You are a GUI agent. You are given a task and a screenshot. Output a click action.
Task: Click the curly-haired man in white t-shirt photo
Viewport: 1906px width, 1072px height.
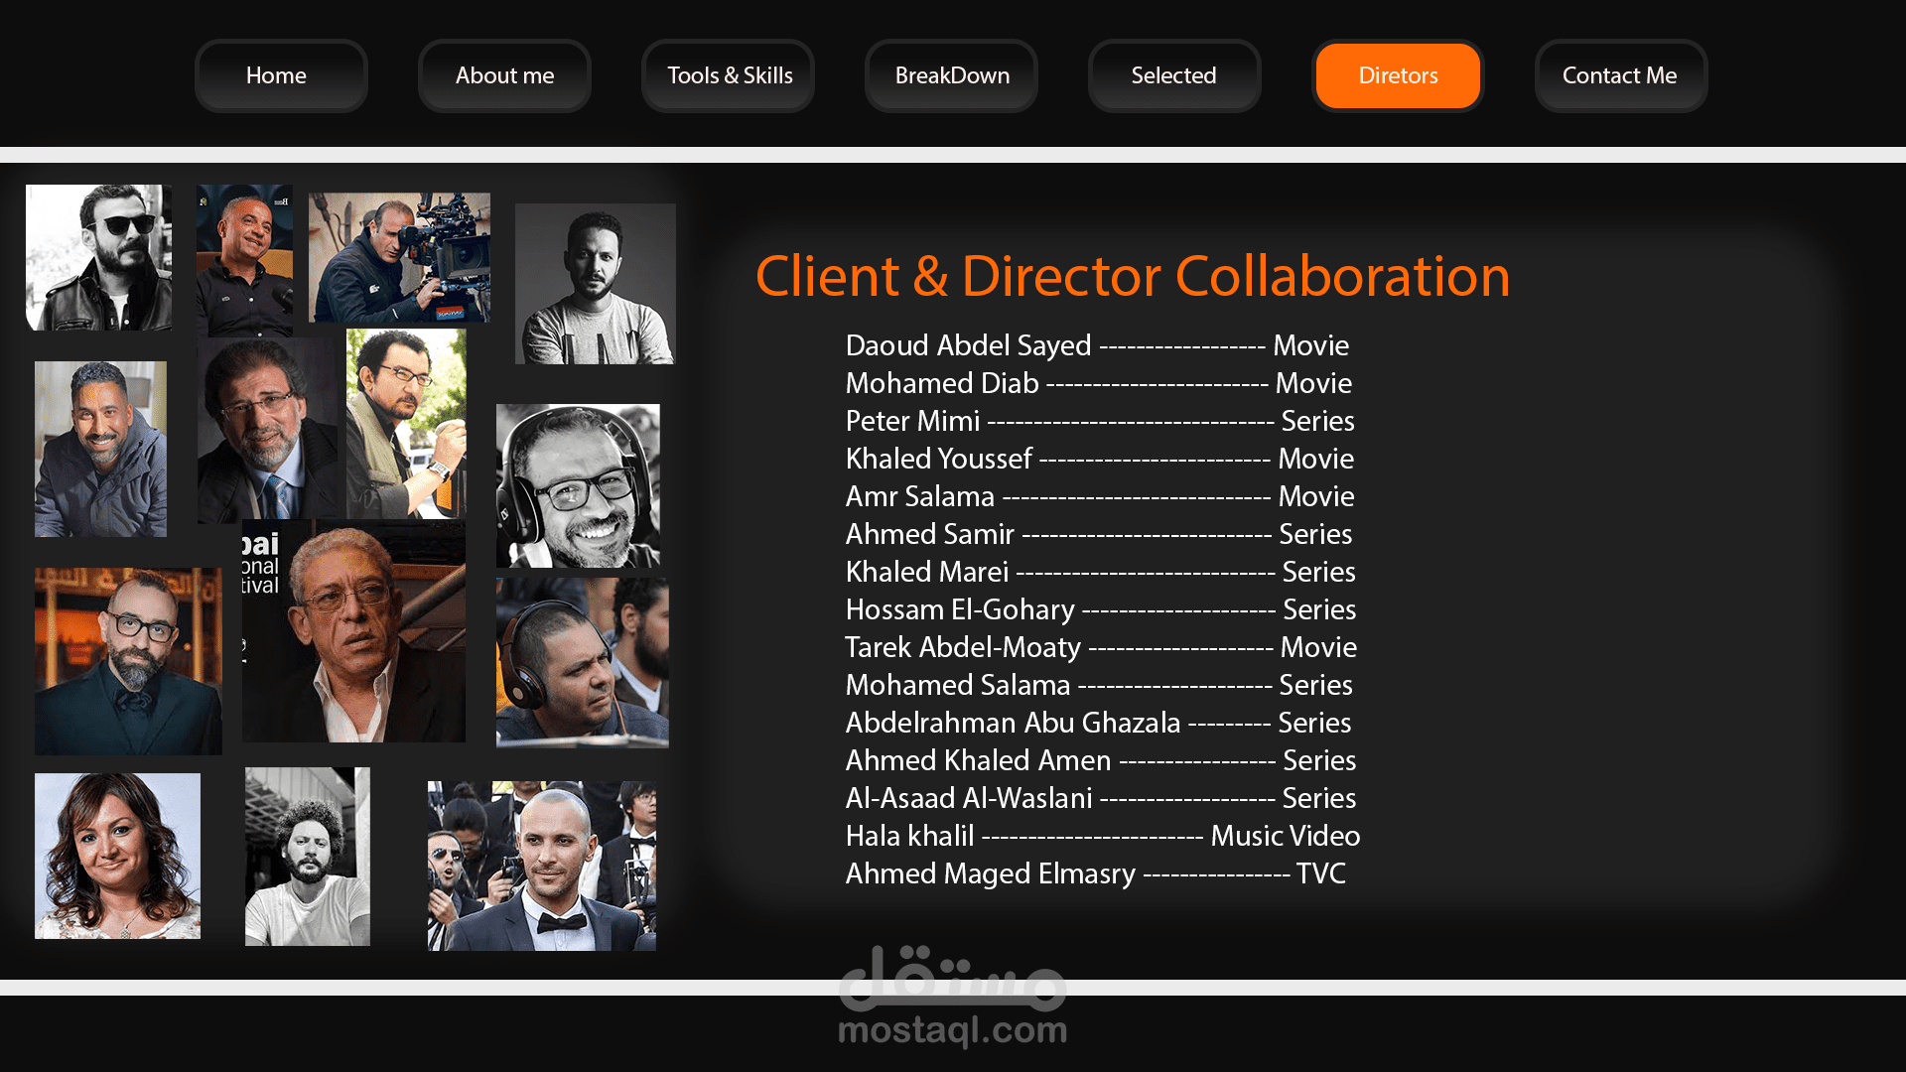308,856
